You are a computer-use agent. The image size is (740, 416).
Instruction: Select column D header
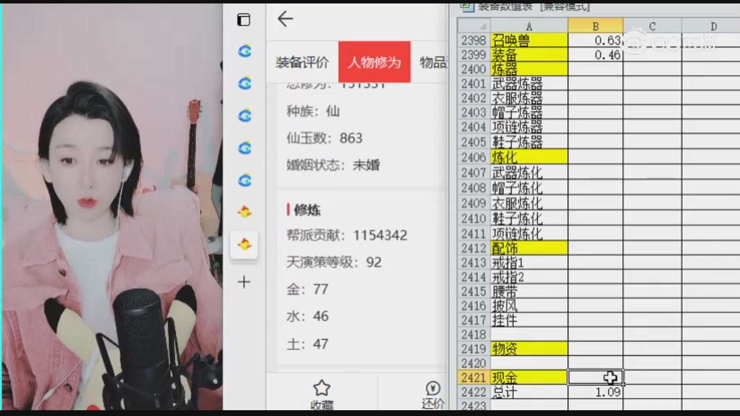(713, 26)
